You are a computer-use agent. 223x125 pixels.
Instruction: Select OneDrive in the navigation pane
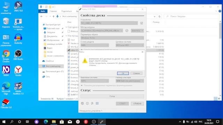point(49,61)
